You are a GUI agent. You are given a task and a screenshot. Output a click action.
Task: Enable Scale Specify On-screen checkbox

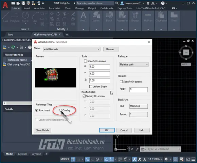tap(85, 61)
